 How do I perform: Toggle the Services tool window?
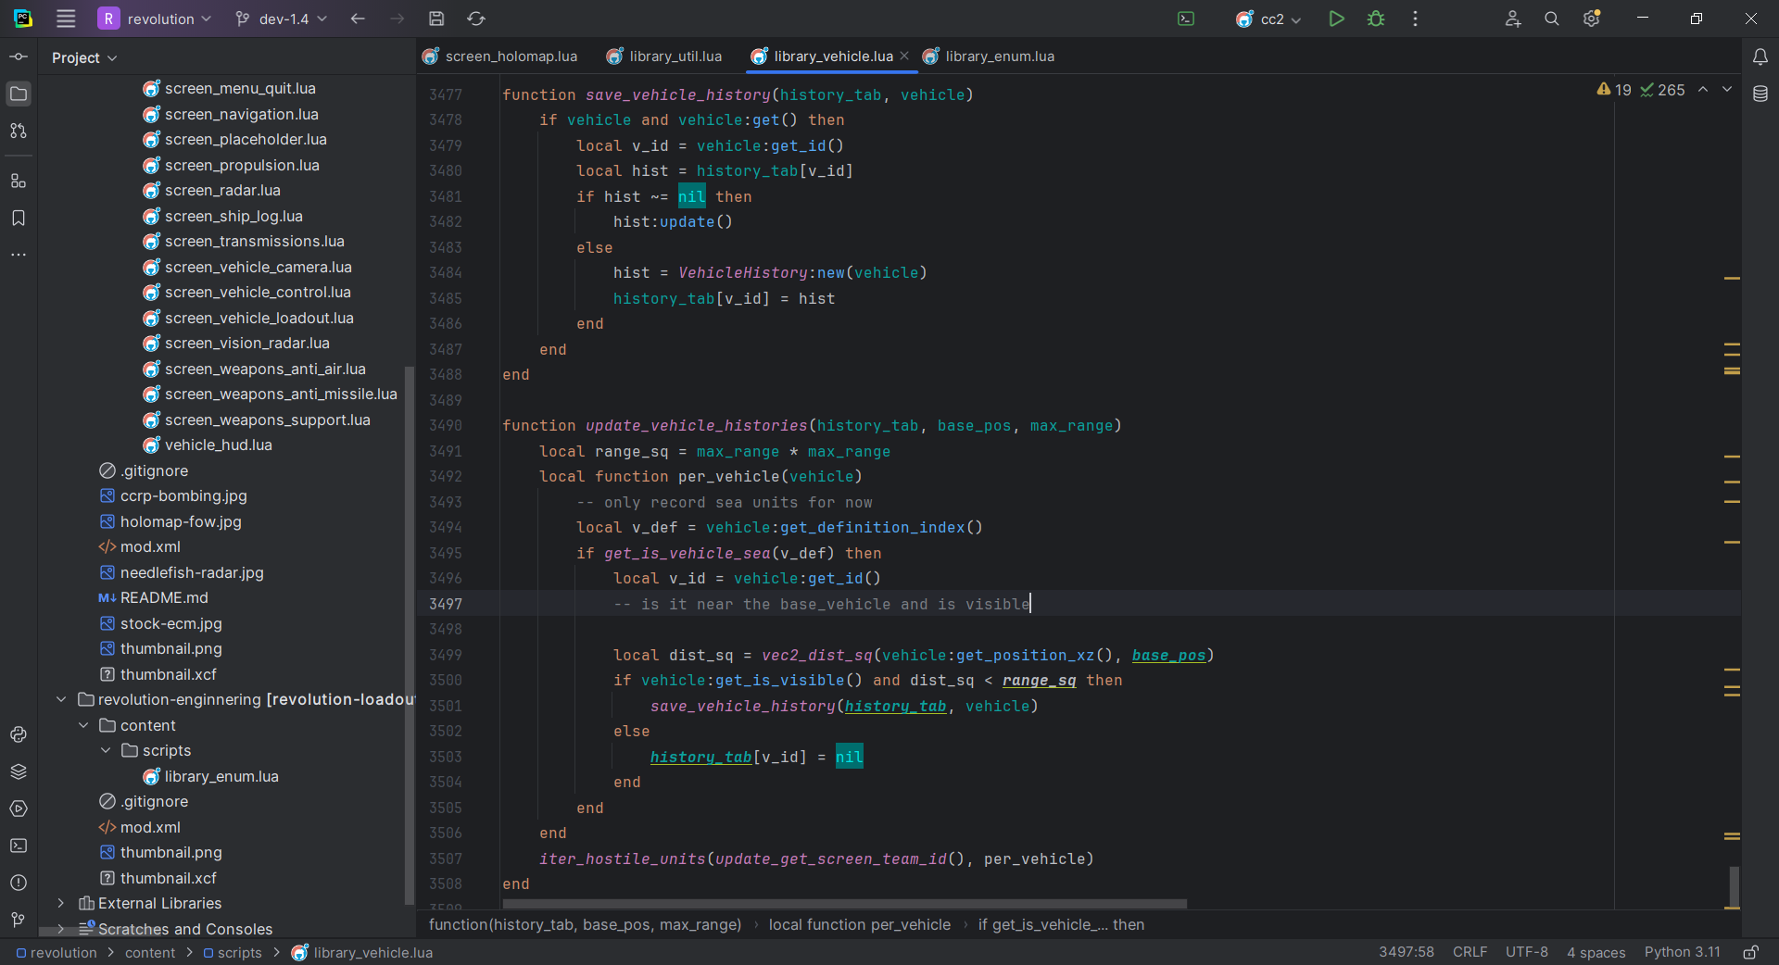19,808
